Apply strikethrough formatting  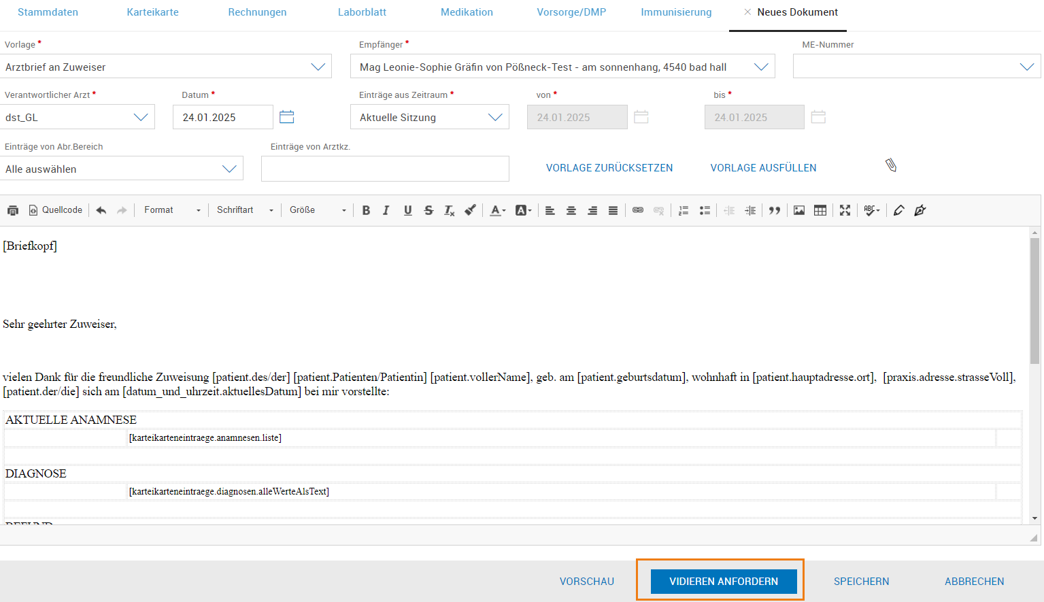(x=428, y=210)
